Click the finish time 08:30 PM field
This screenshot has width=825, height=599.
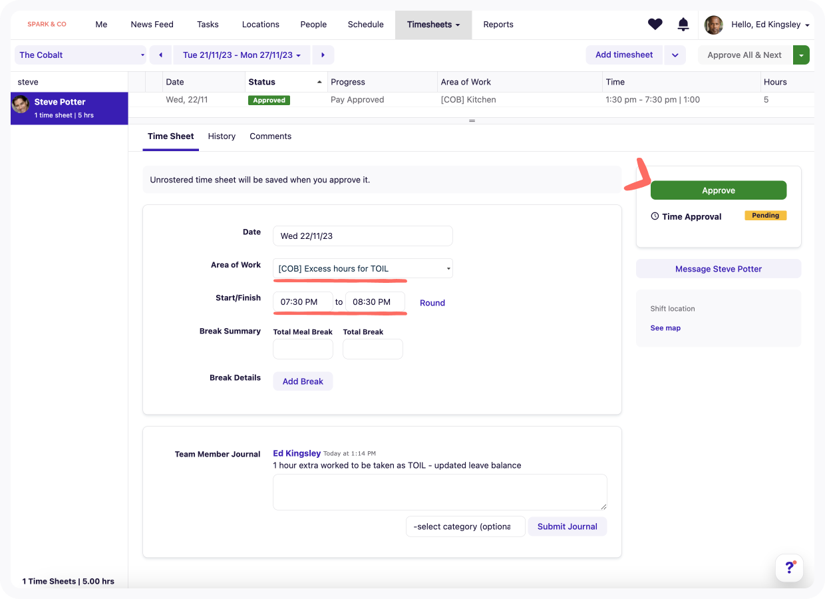(375, 302)
